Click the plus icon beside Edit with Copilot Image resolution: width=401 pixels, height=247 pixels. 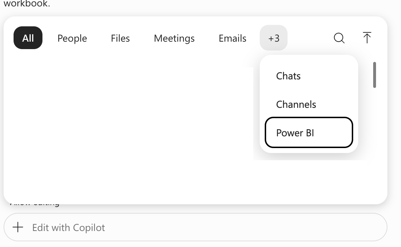pos(18,227)
